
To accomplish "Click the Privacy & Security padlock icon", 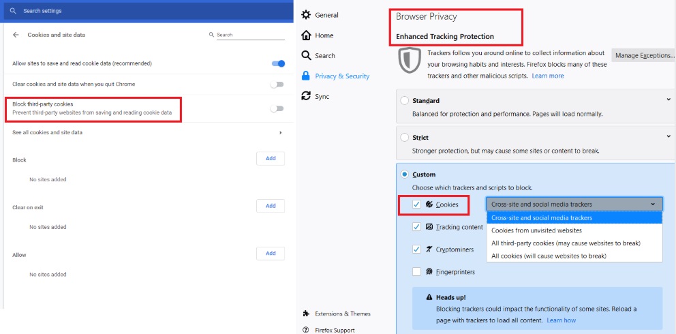I will click(x=306, y=76).
